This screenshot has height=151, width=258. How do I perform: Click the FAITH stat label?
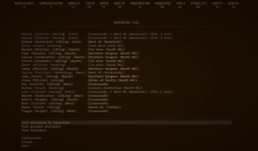[90, 3]
